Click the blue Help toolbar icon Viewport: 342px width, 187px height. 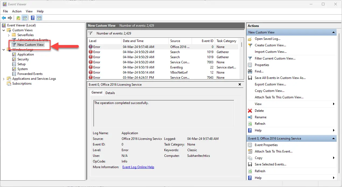point(33,18)
